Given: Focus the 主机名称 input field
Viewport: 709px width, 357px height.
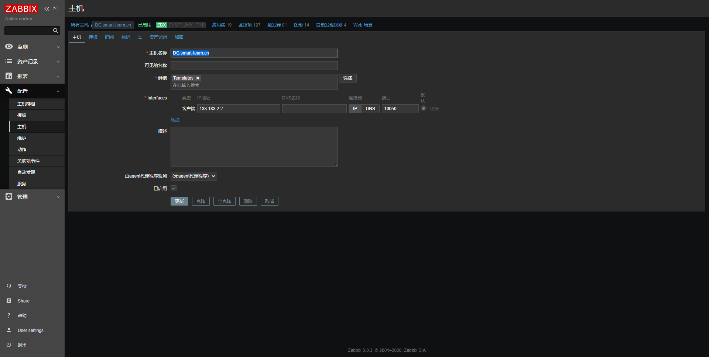Looking at the screenshot, I should [x=254, y=53].
